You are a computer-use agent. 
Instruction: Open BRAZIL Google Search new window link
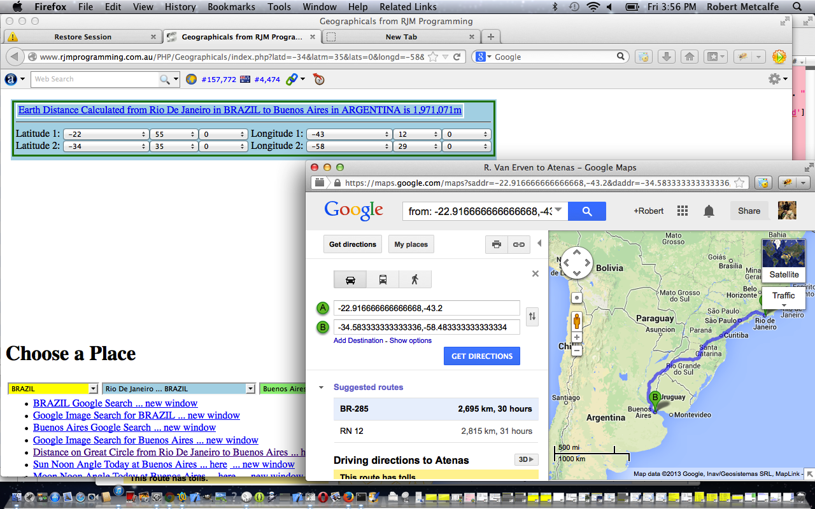tap(115, 403)
